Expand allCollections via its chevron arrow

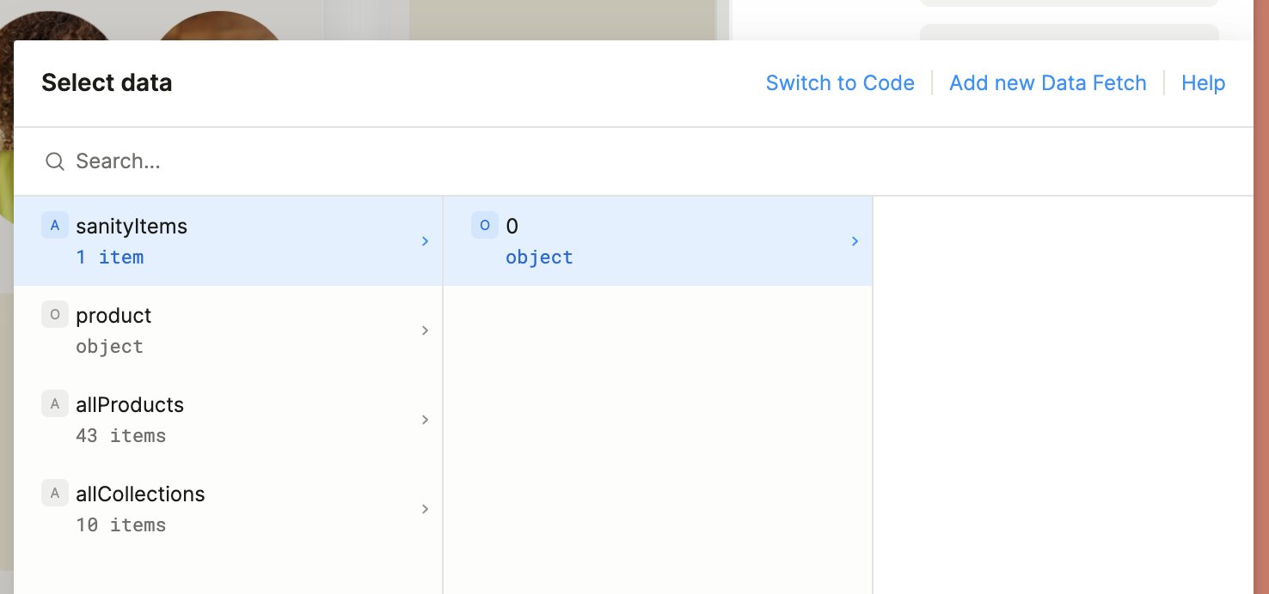coord(425,509)
